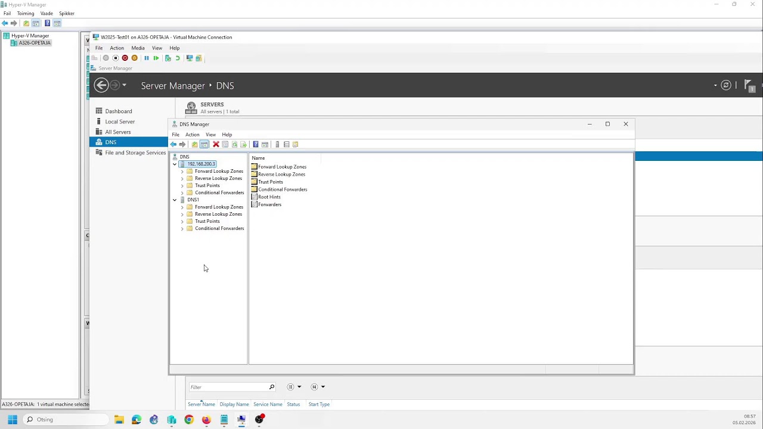Toggle the Show/Hide Console Tree icon in DNS Manager
This screenshot has width=763, height=429.
coord(204,144)
